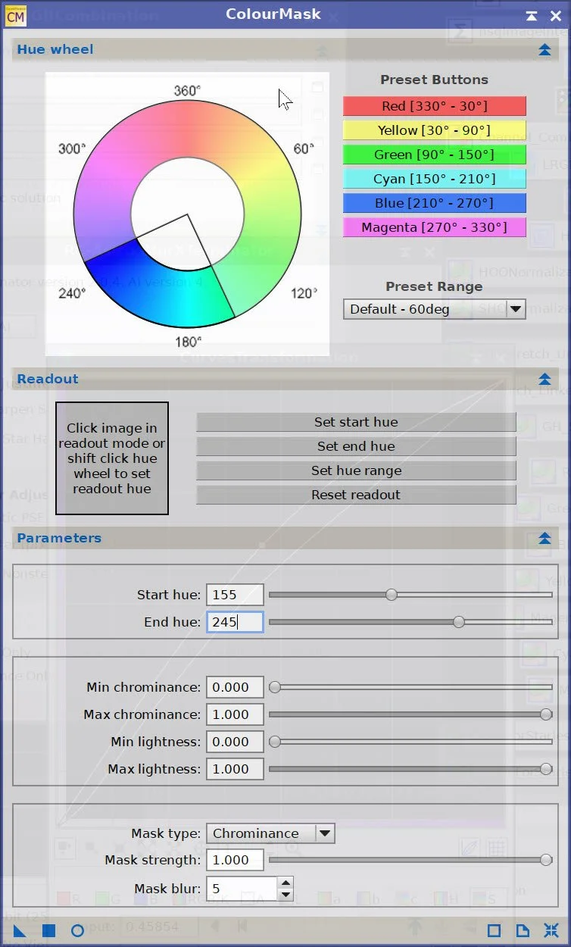
Task: Click the Max chrominance slider handle
Action: (x=546, y=714)
